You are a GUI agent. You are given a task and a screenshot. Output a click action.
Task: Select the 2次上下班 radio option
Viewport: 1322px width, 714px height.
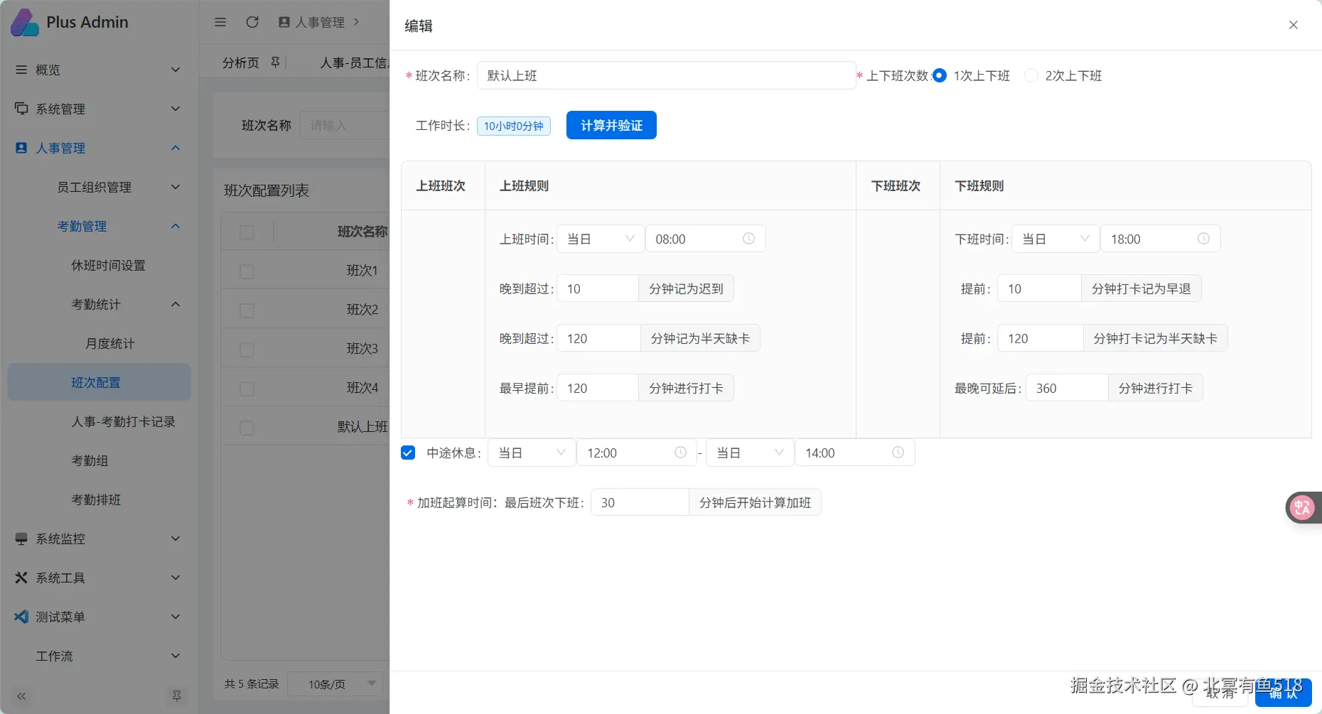click(1031, 75)
